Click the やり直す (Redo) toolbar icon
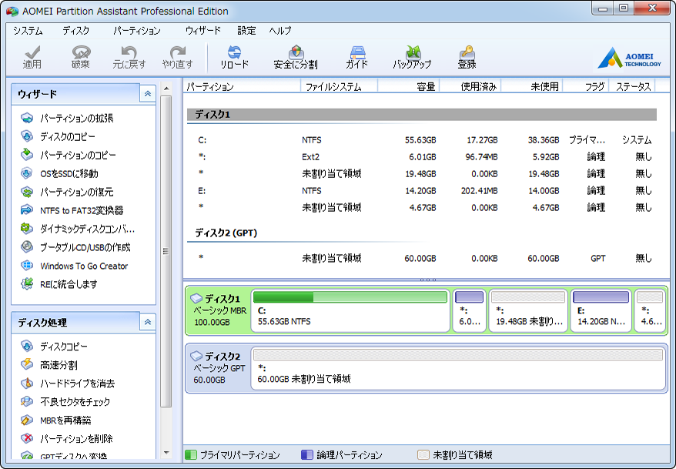 [x=177, y=52]
